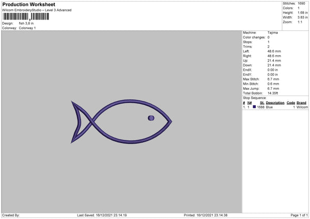This screenshot has width=310, height=219.
Task: Click 'Wilcom EmbroideryStudio – Level 3 Advanced' text
Action: (x=37, y=10)
